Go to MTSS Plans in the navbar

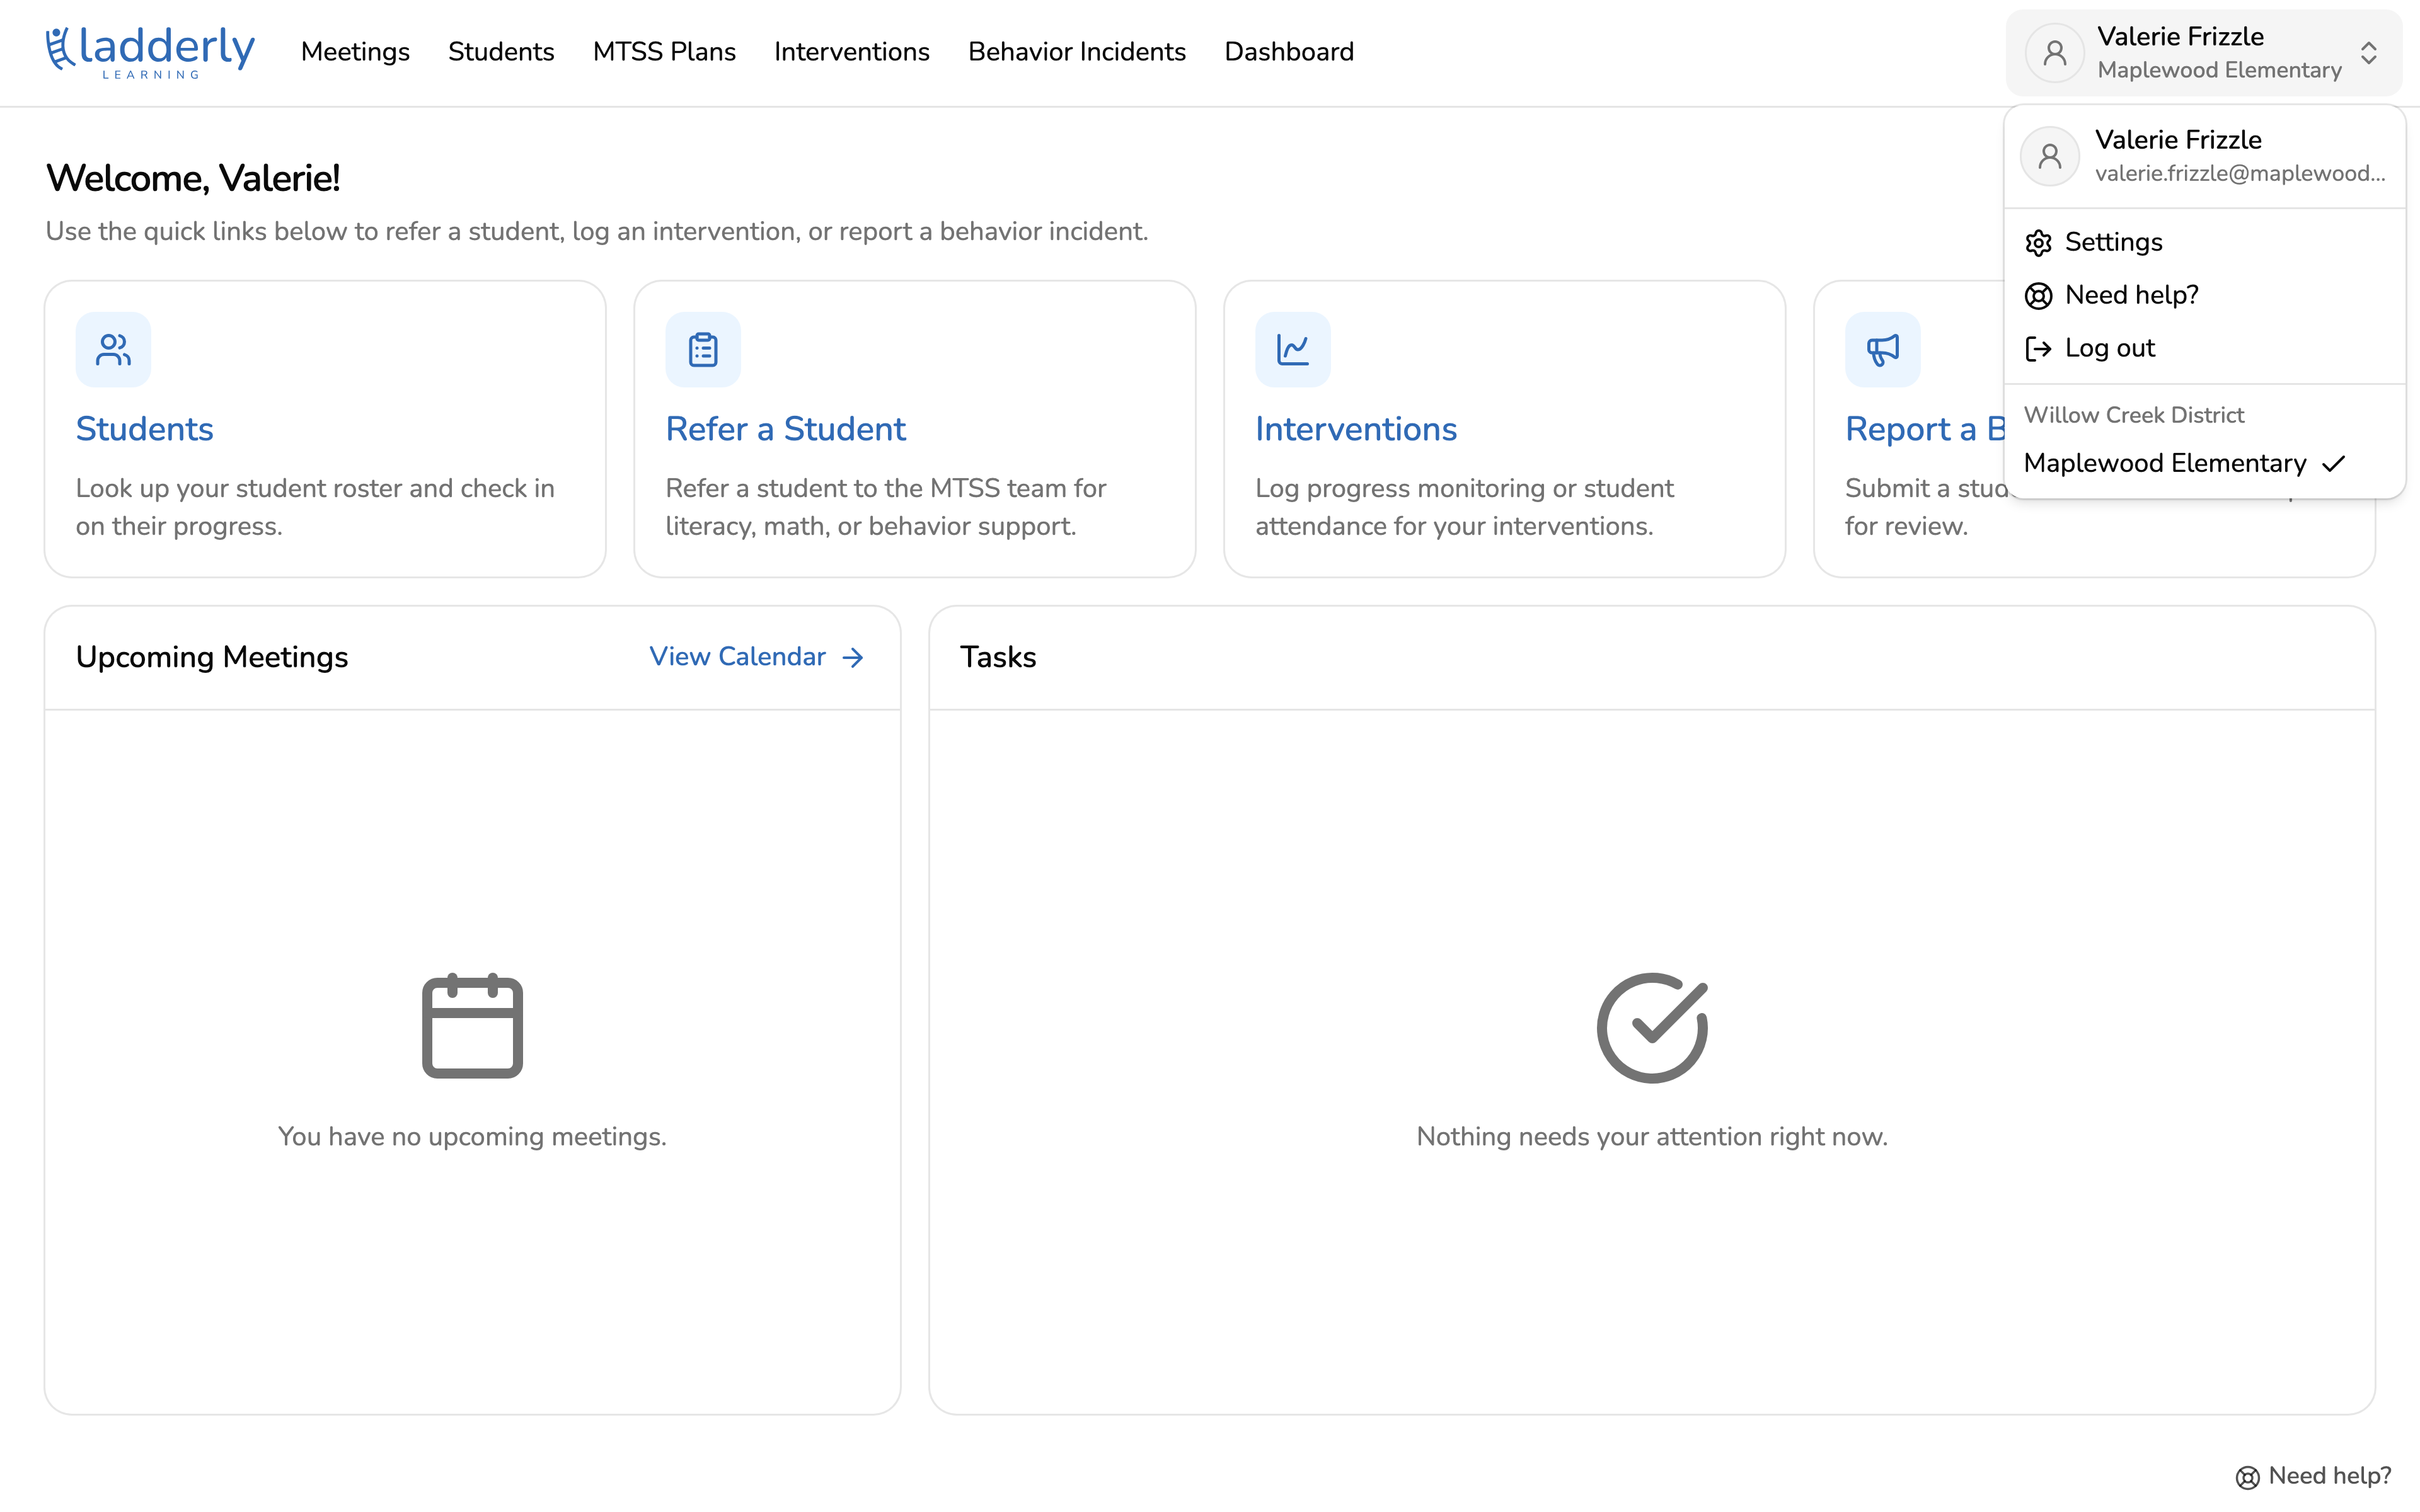pyautogui.click(x=664, y=52)
